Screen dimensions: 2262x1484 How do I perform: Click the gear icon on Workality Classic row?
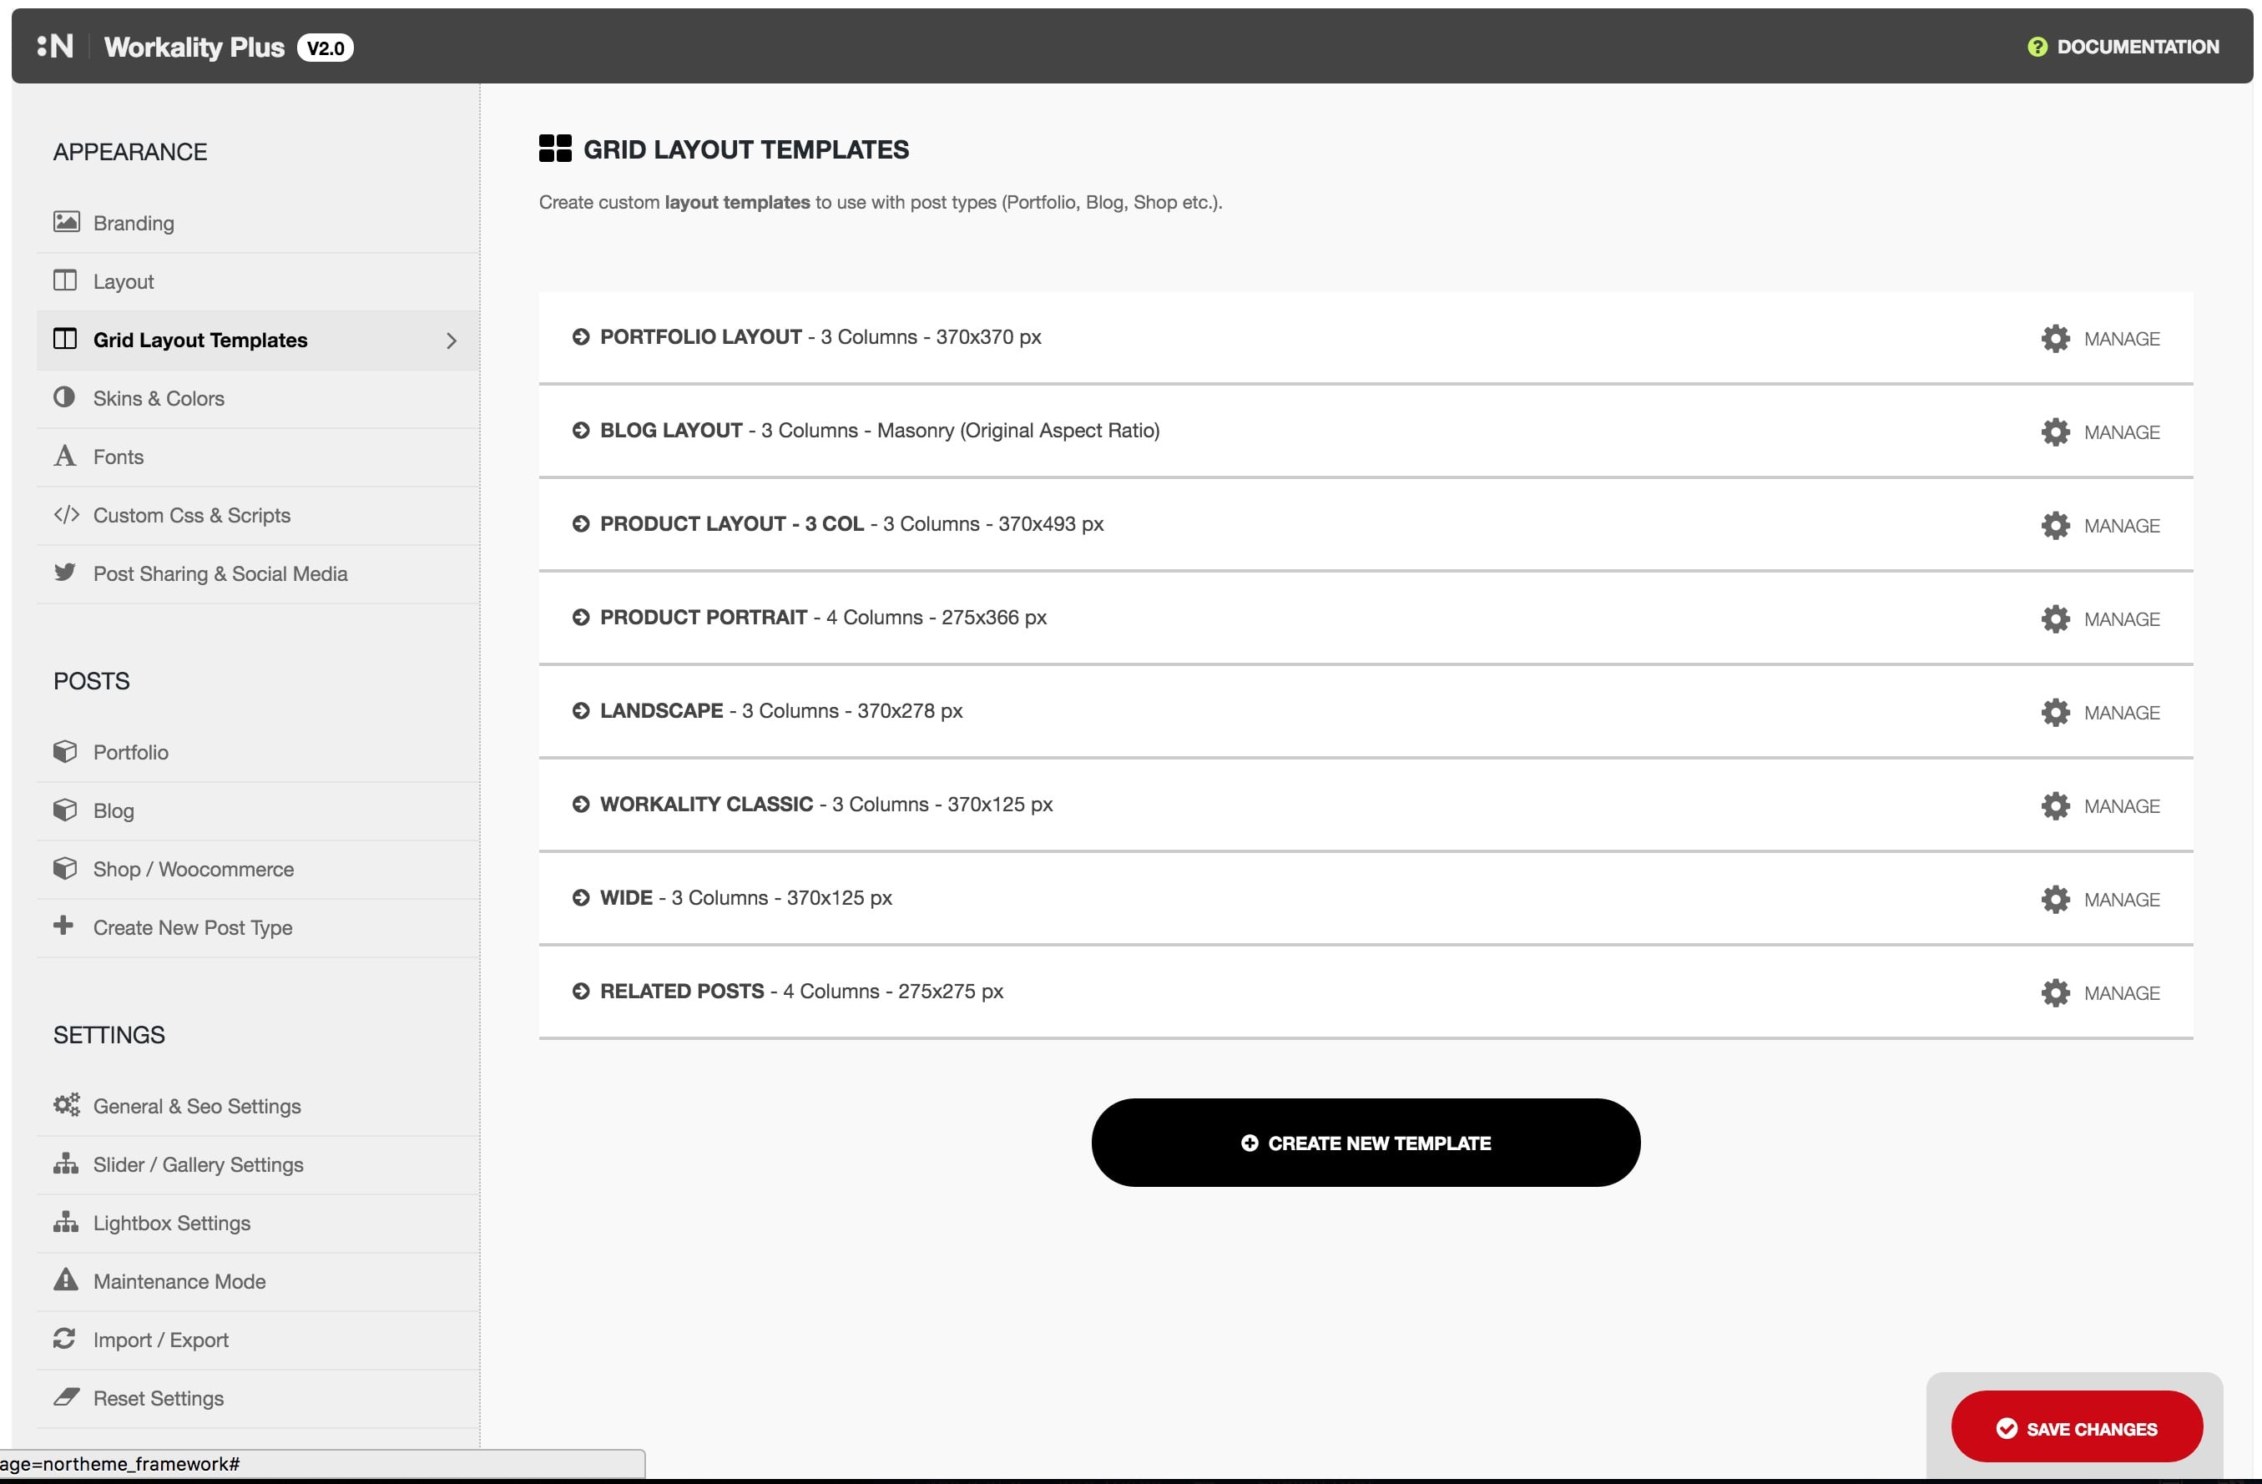[2055, 806]
